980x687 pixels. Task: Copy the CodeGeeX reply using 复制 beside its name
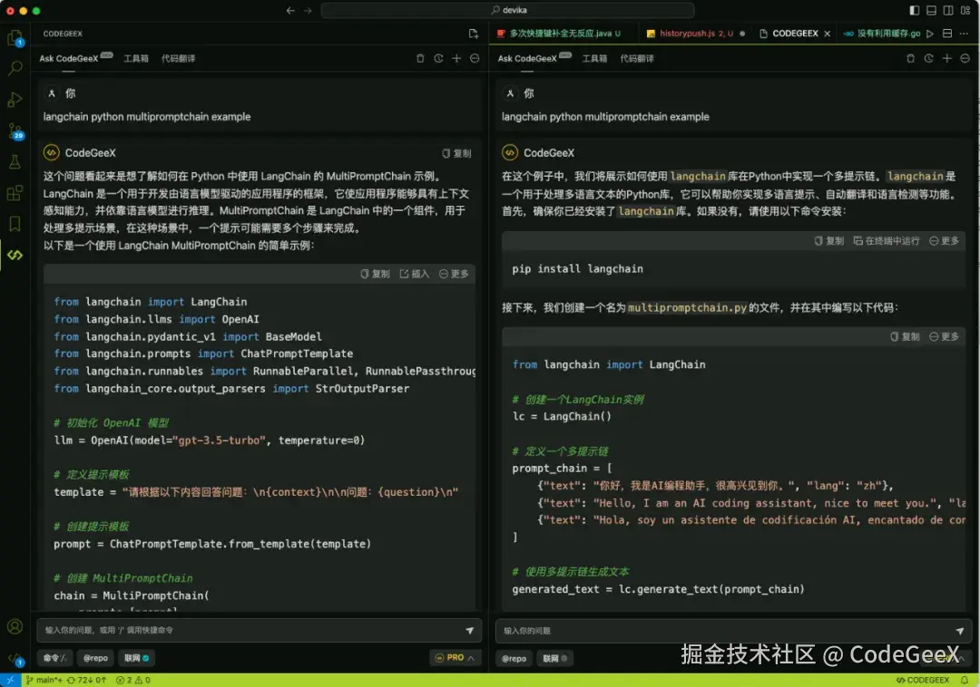click(456, 153)
